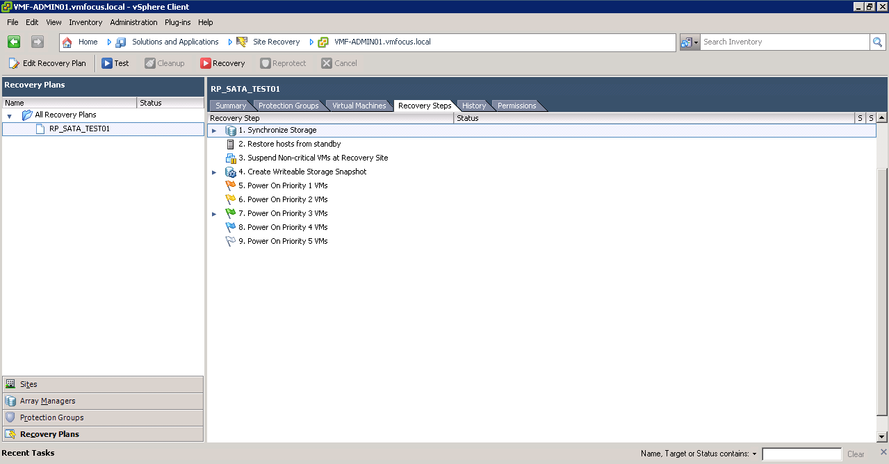This screenshot has width=889, height=464.
Task: Click the search inventory magnifier icon
Action: (877, 42)
